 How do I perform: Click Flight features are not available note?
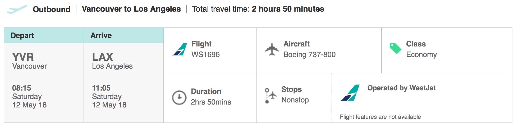pos(380,117)
